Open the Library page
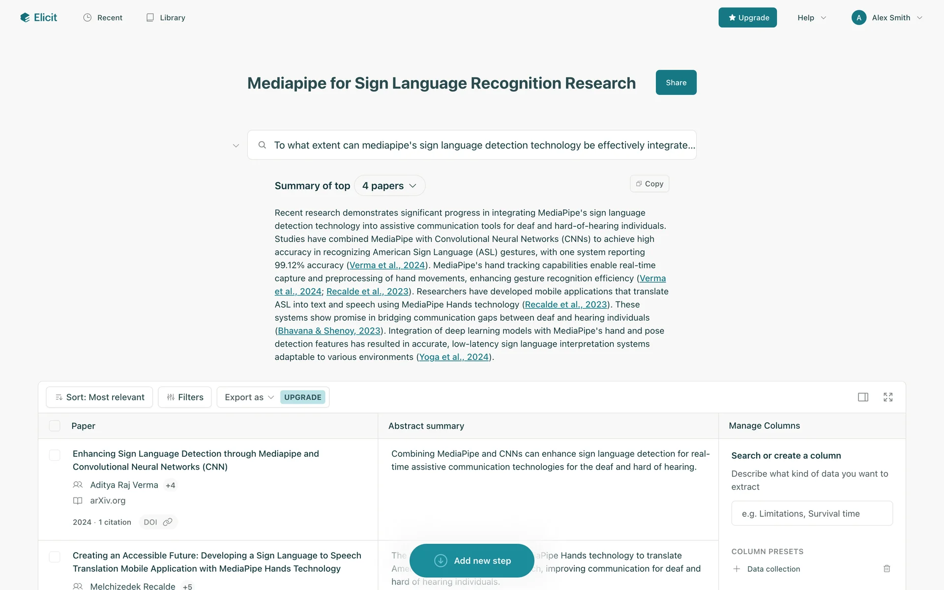The width and height of the screenshot is (944, 590). pyautogui.click(x=166, y=18)
